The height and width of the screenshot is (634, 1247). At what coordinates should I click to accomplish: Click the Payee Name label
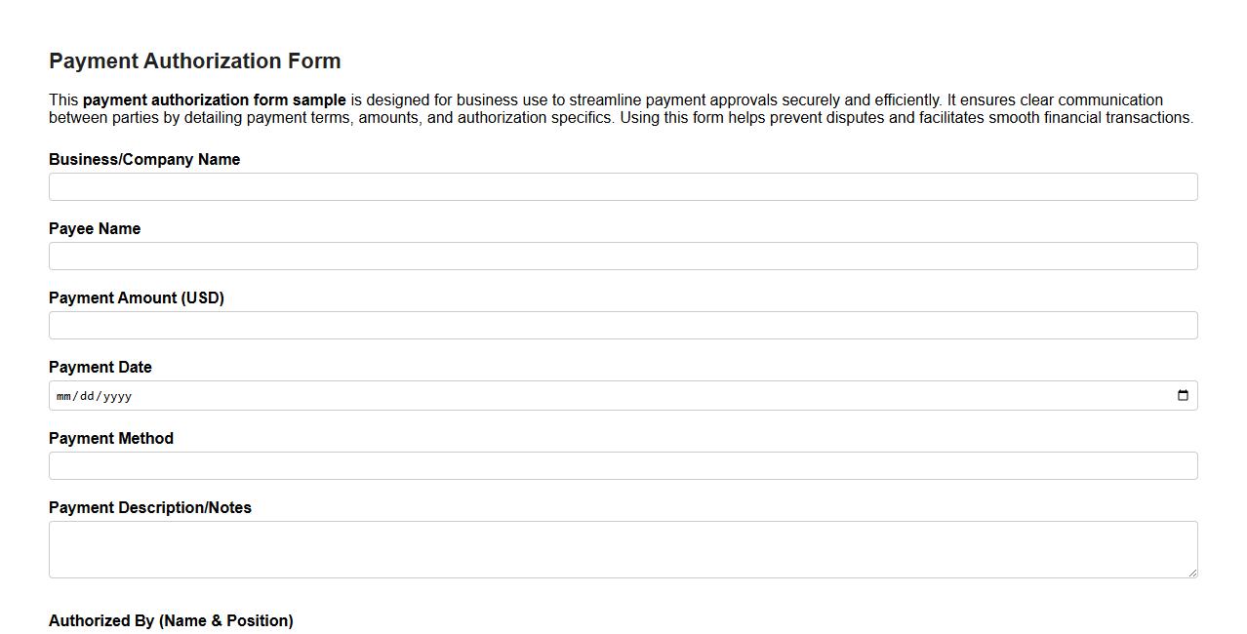tap(94, 228)
